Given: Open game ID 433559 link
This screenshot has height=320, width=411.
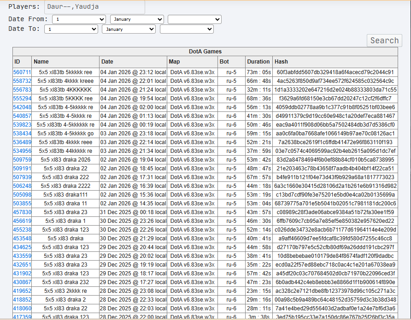Looking at the screenshot, I should pos(22,256).
